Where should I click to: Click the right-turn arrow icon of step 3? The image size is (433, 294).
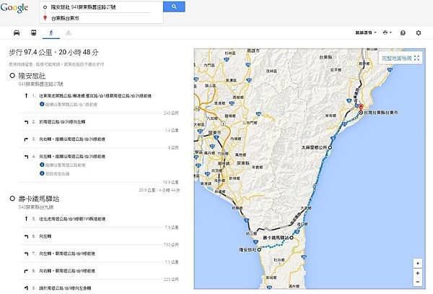[26, 139]
